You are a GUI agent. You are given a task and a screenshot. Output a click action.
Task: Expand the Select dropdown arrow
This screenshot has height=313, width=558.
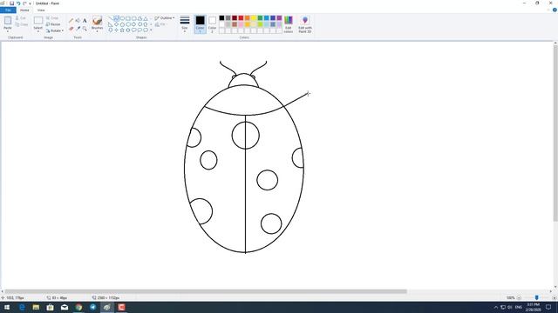(x=38, y=31)
